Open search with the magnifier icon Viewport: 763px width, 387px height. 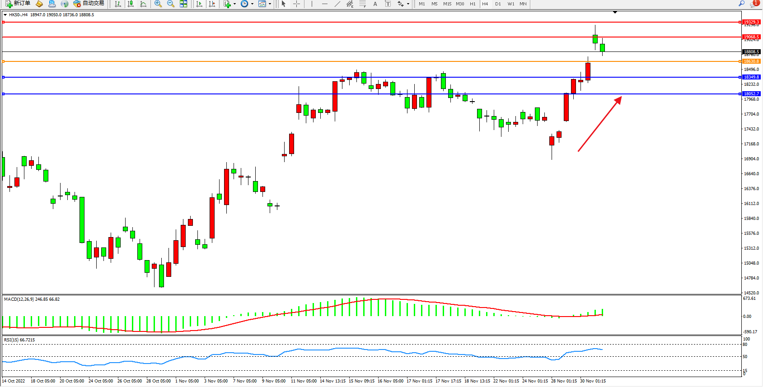tap(741, 4)
